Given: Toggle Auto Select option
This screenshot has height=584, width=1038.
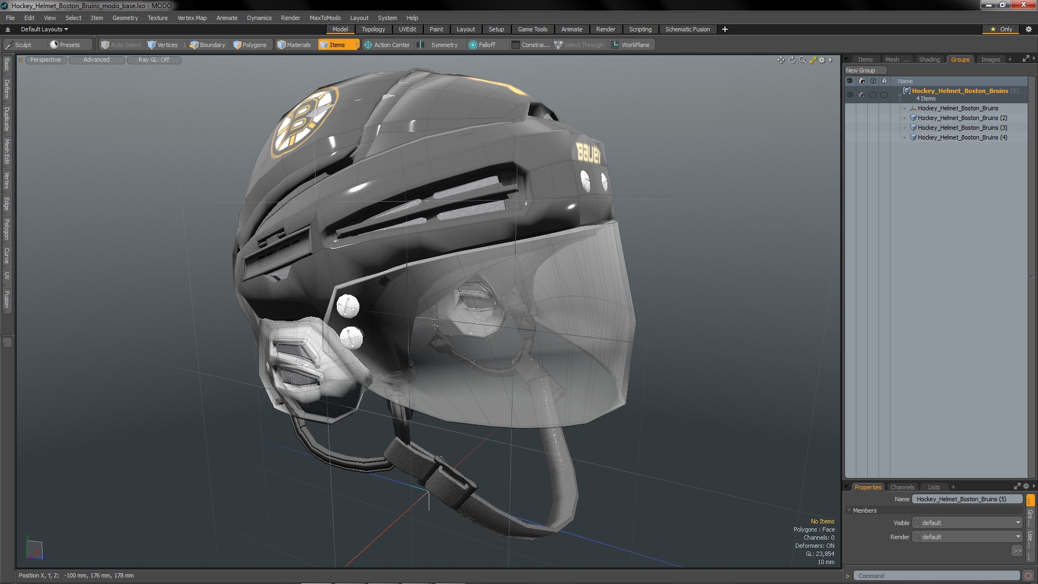Looking at the screenshot, I should click(121, 45).
